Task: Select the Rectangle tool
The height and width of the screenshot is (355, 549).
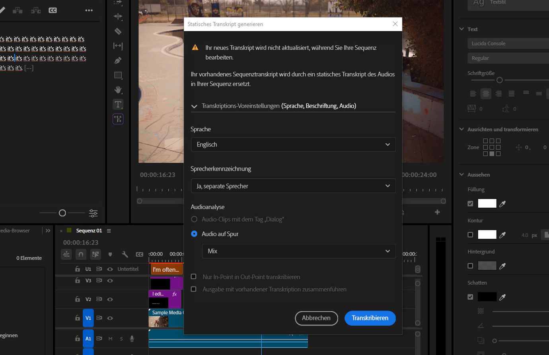Action: click(x=118, y=75)
